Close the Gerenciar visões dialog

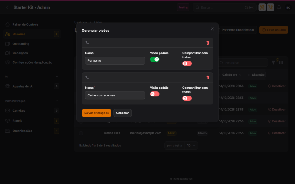(212, 29)
